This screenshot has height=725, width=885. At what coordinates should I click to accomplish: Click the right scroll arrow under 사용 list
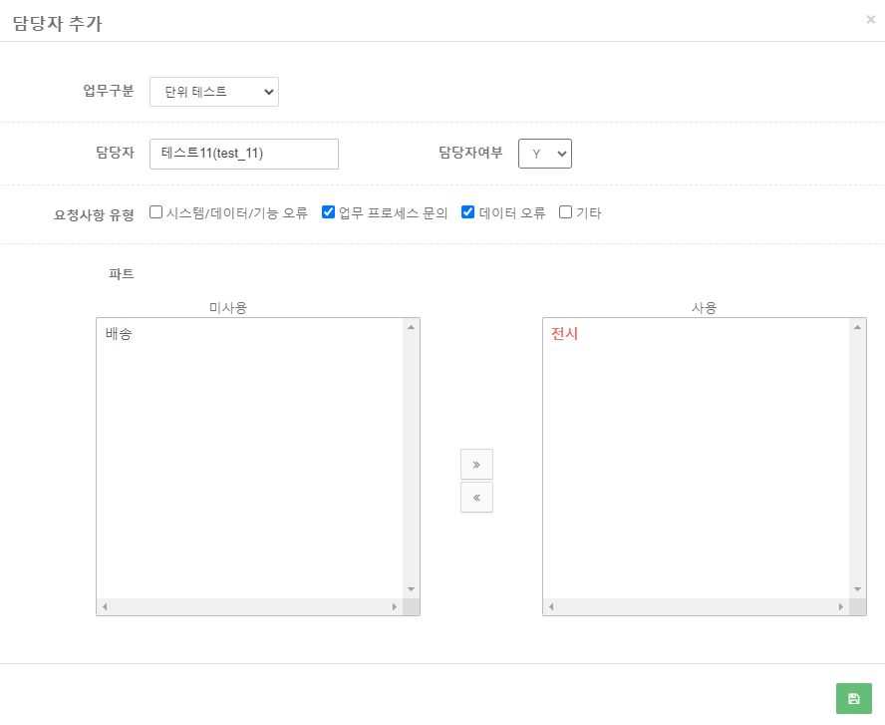click(841, 605)
